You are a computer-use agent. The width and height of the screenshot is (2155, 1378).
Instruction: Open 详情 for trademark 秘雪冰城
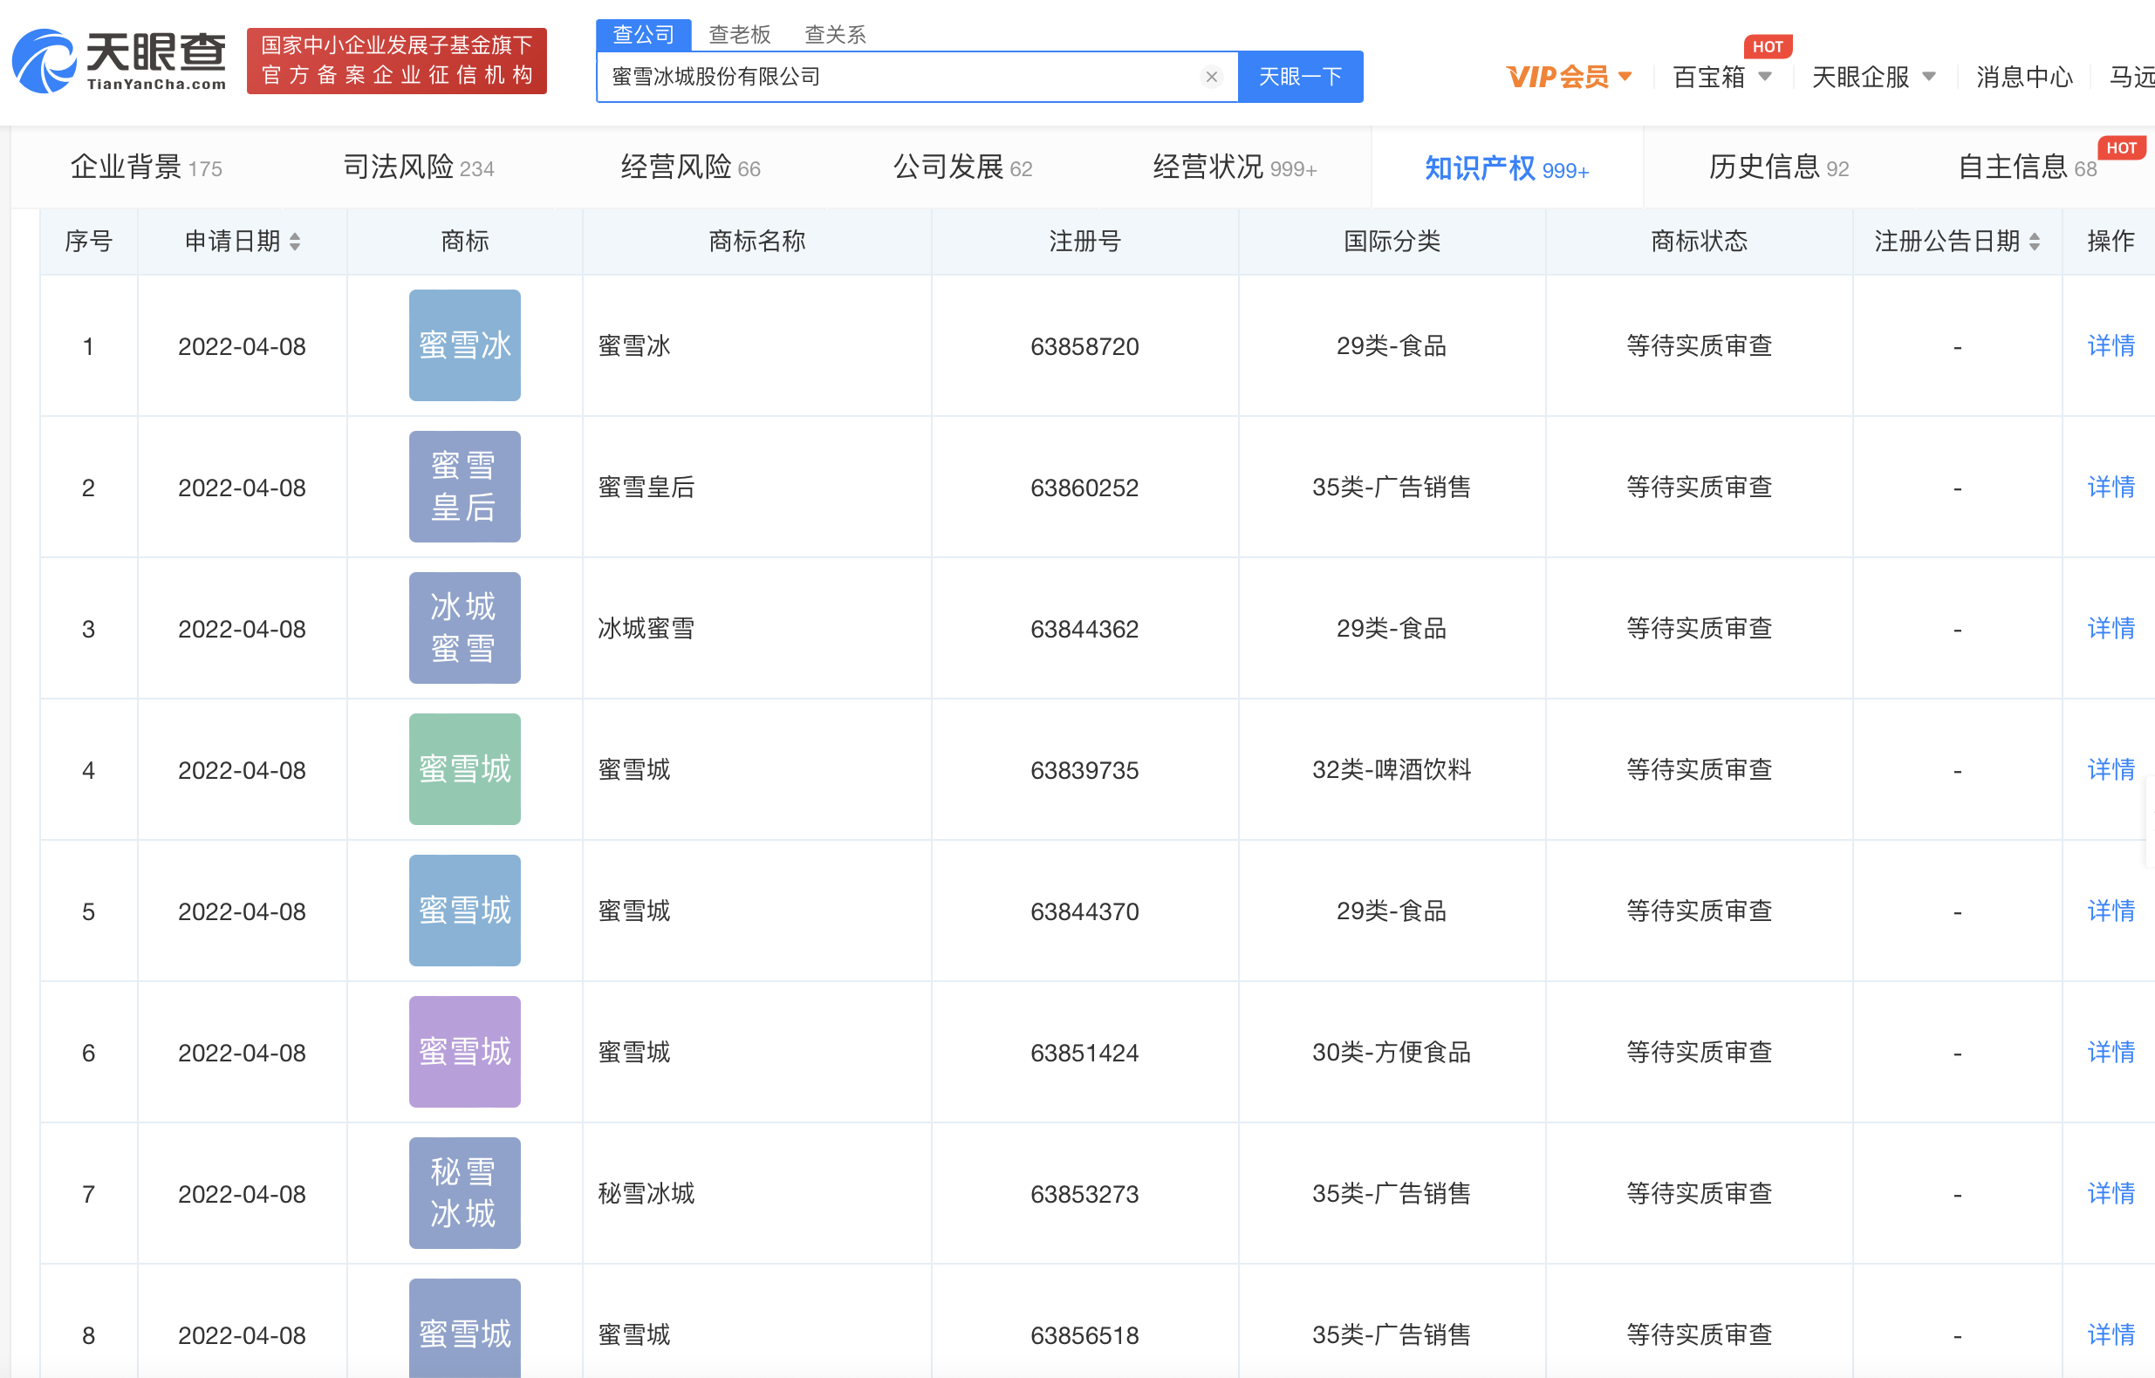coord(2110,1193)
